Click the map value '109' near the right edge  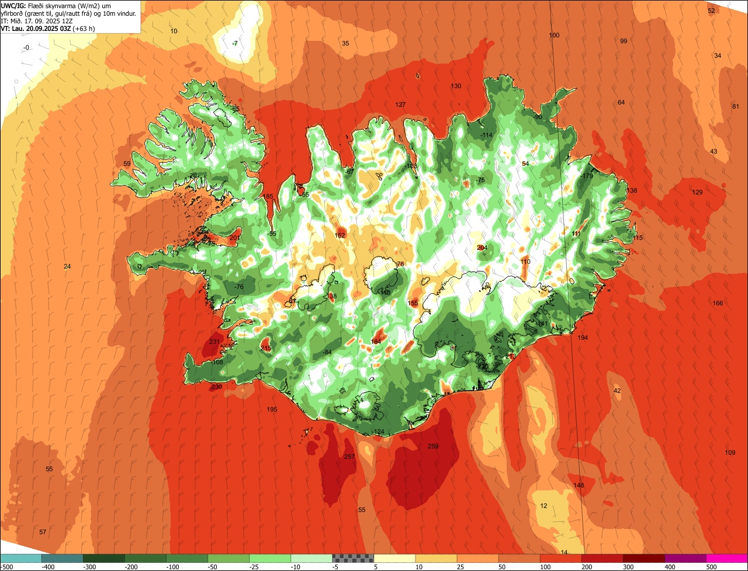(x=730, y=452)
